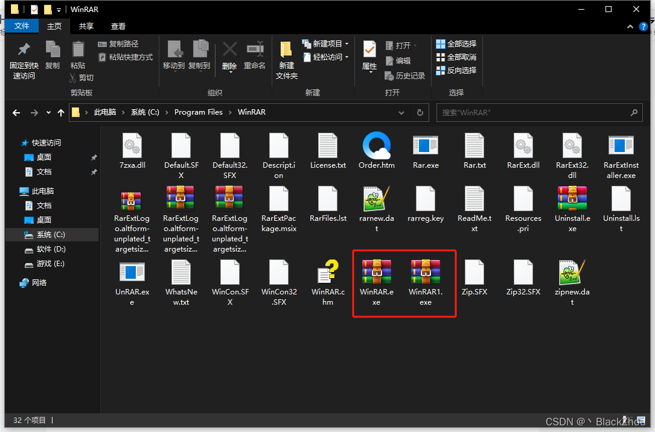Switch to the Home tab
Screen dimensions: 655x432
[54, 27]
